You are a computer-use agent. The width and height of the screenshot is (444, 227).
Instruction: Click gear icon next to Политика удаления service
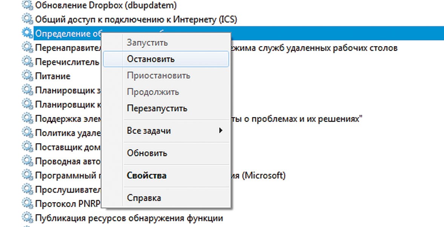coord(27,133)
